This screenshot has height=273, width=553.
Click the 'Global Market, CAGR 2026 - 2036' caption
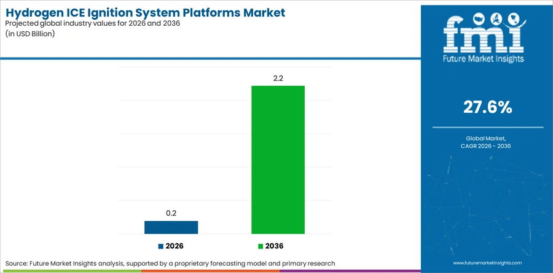pyautogui.click(x=487, y=143)
